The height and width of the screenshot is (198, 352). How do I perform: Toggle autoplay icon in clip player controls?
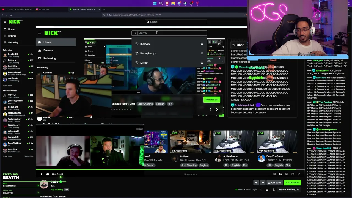[x=299, y=174]
